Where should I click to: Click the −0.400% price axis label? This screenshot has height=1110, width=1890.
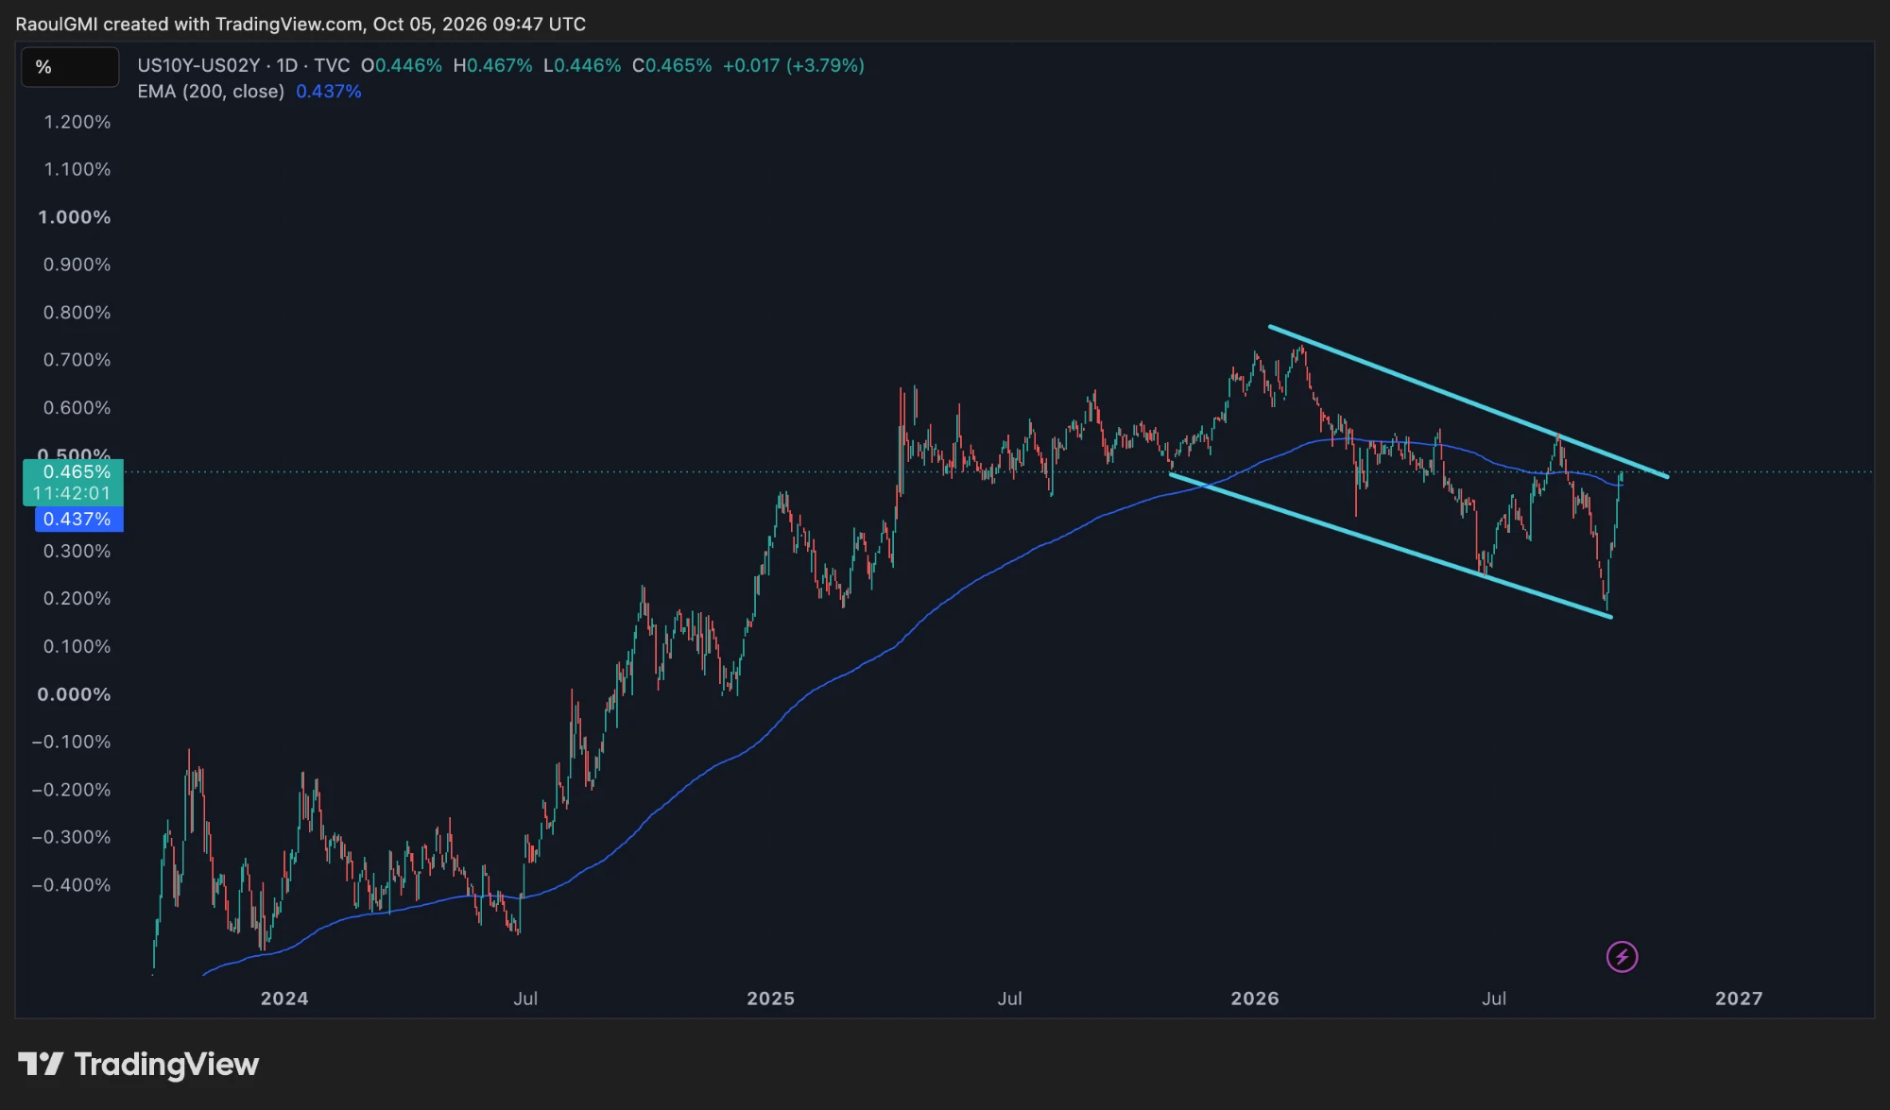(x=72, y=885)
